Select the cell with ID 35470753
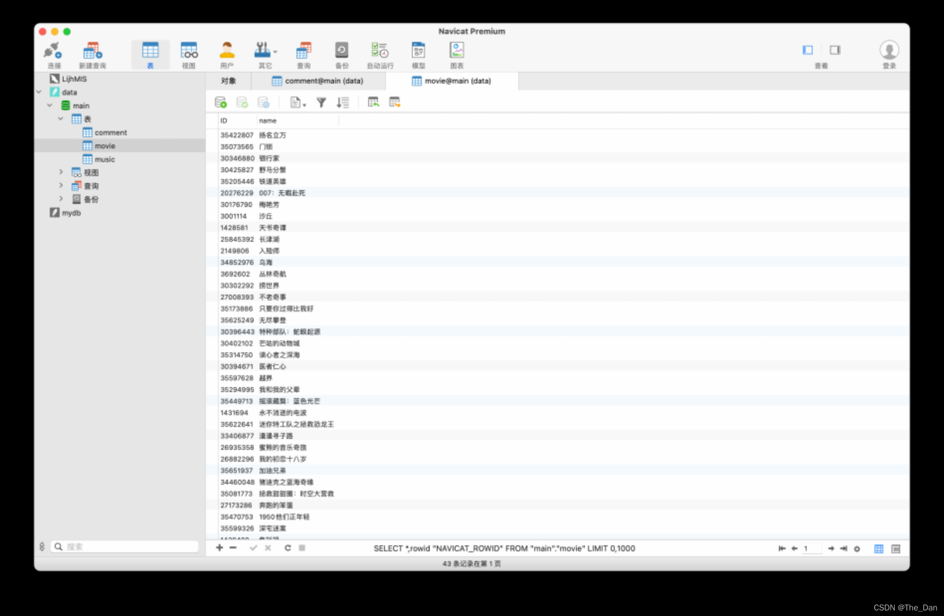The width and height of the screenshot is (944, 616). click(237, 517)
